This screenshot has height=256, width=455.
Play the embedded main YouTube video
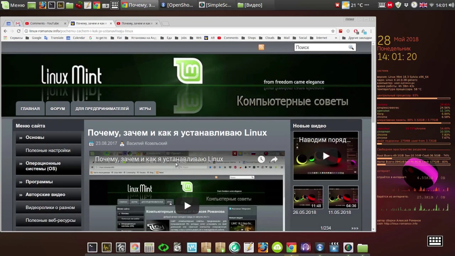point(187,206)
